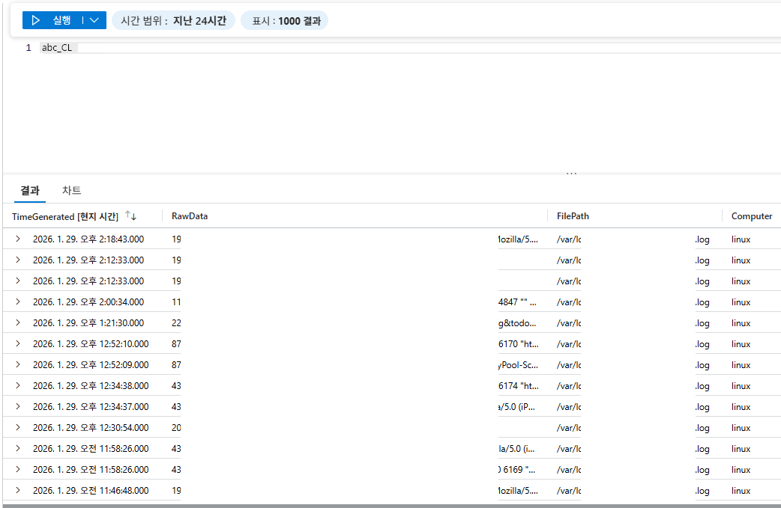Click RawData text ending '6174 "ht...'
This screenshot has width=781, height=508.
pos(518,385)
